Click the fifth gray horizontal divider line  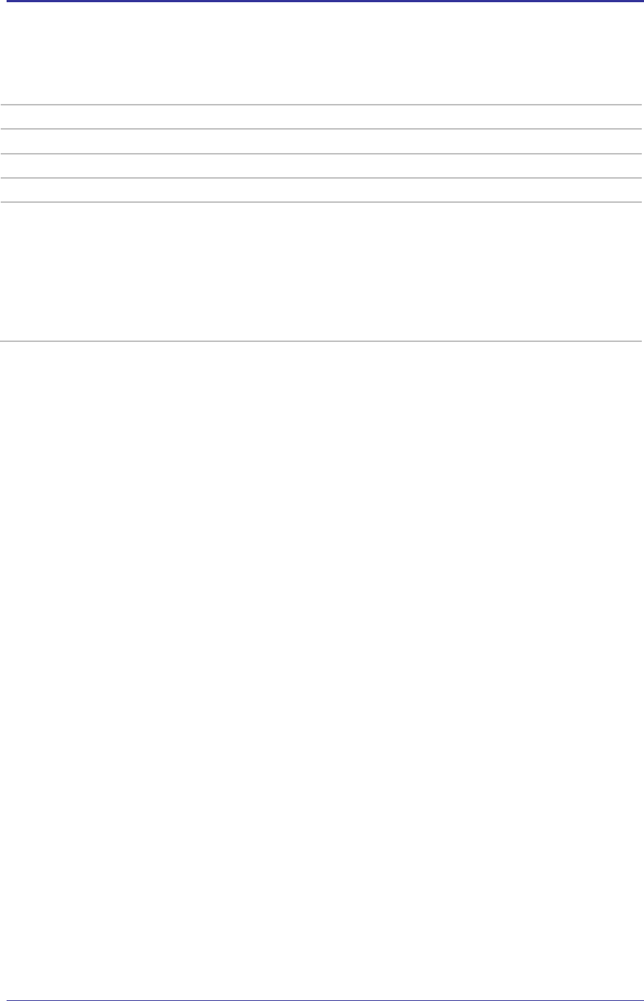(x=322, y=202)
